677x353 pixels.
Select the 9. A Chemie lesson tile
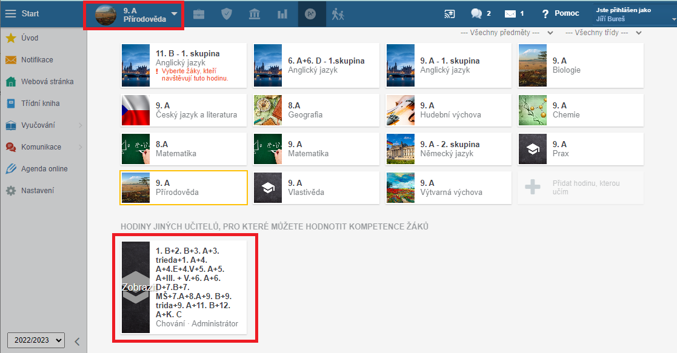tap(581, 110)
